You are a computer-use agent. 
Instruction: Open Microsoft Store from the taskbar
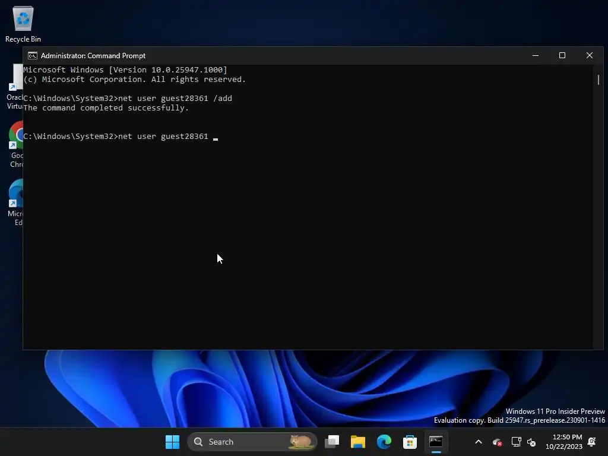tap(410, 442)
